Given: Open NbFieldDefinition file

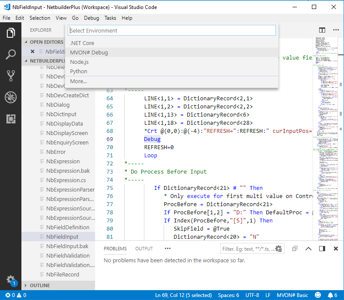Looking at the screenshot, I should pyautogui.click(x=58, y=228).
